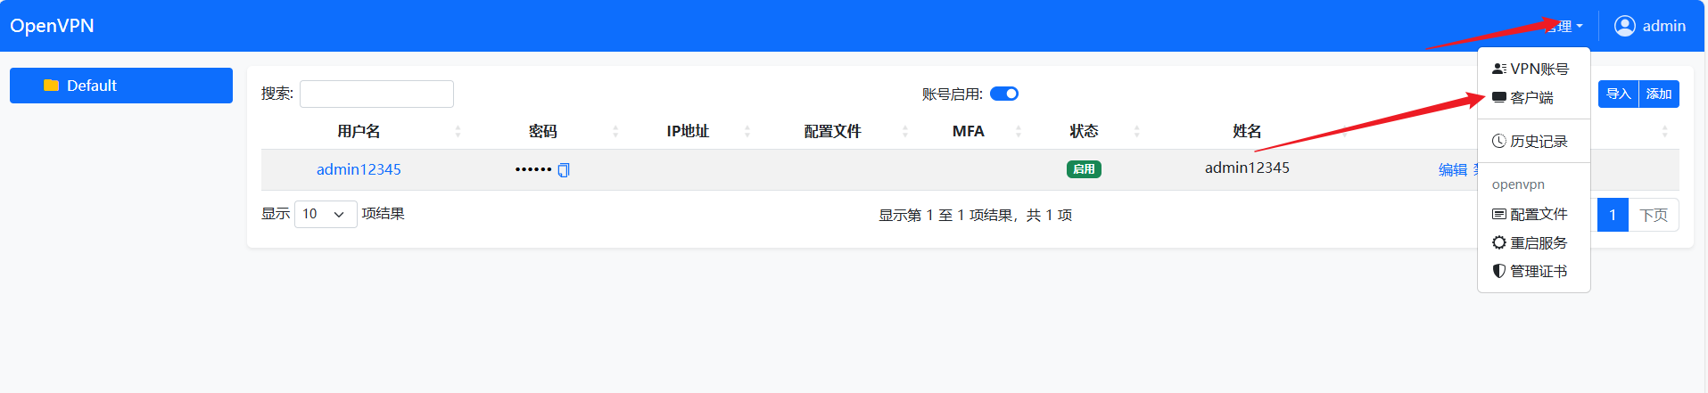Open the admin12345 username link

[x=359, y=169]
